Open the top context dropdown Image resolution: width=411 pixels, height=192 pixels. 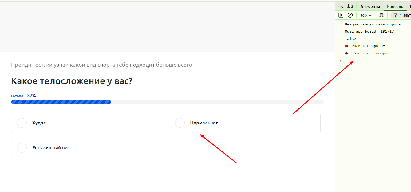(366, 15)
